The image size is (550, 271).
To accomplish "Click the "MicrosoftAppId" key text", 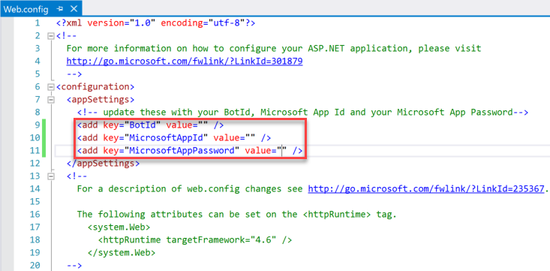I will pyautogui.click(x=166, y=138).
